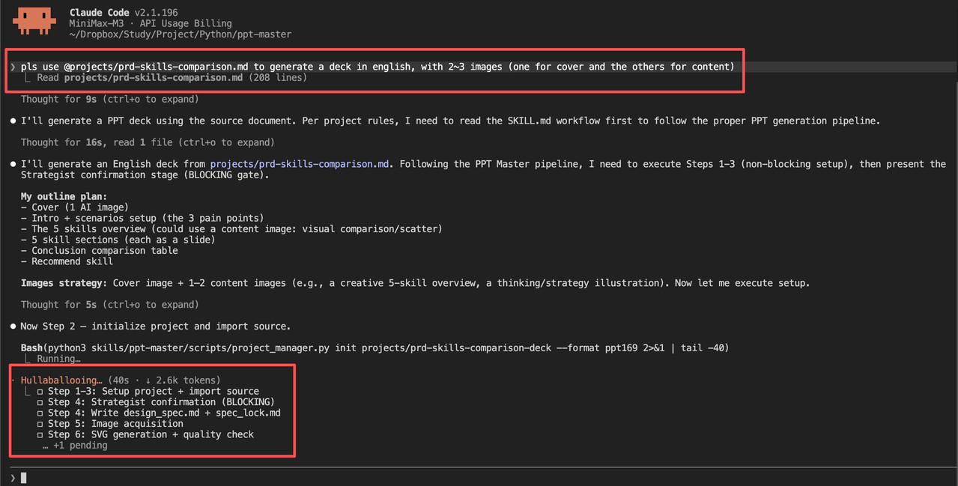Expand 'Thought for 16s, read 1 file'

point(148,142)
